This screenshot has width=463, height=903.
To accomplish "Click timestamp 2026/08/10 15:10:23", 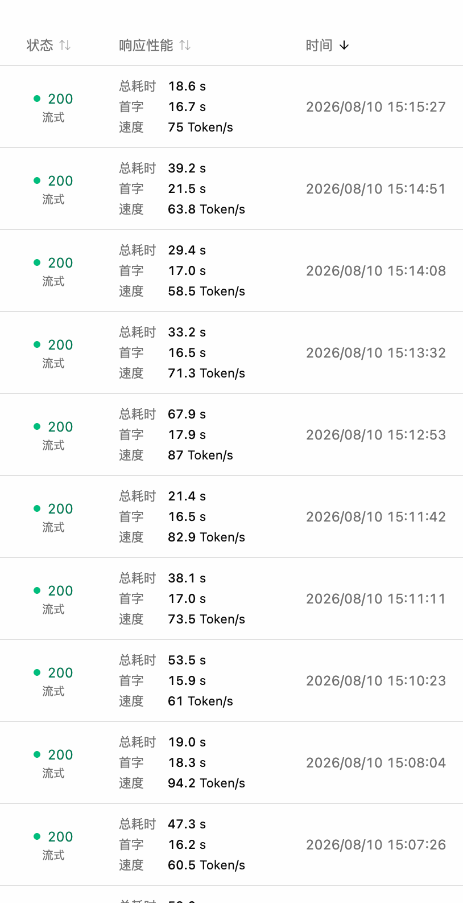I will (x=376, y=680).
